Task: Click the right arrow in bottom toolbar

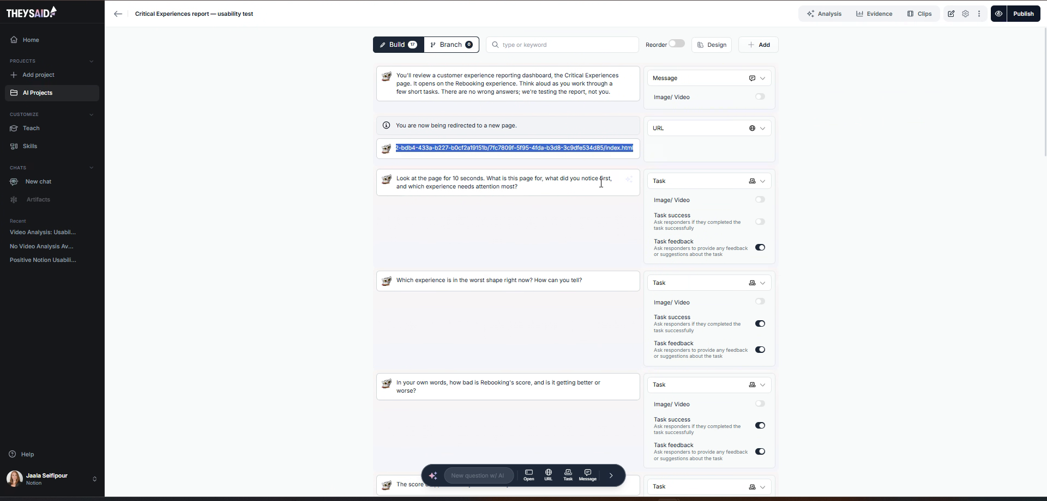Action: coord(611,475)
